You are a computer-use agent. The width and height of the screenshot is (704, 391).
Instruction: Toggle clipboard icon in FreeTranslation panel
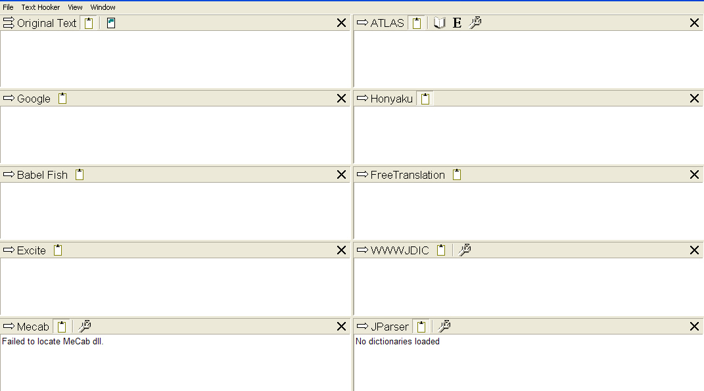pyautogui.click(x=457, y=175)
